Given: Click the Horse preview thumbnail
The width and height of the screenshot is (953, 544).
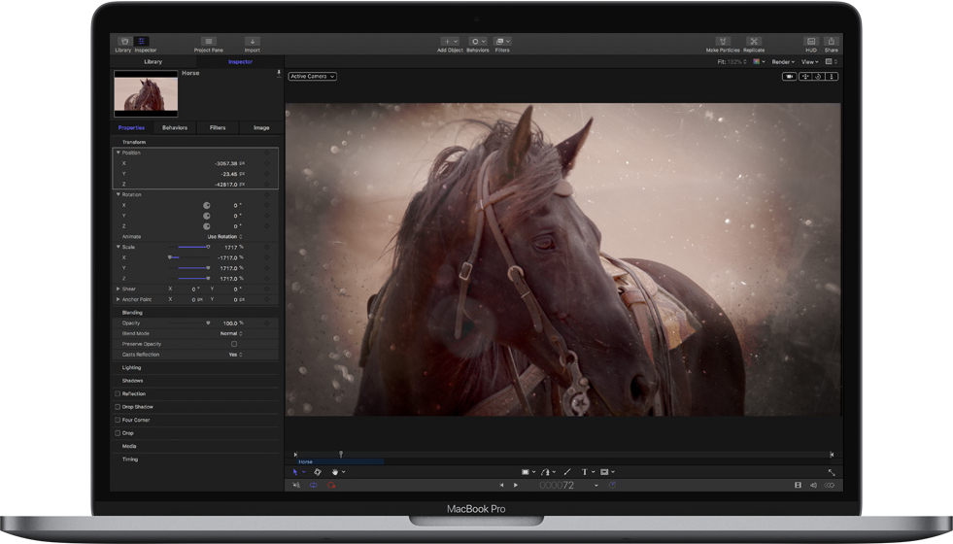Looking at the screenshot, I should tap(146, 93).
